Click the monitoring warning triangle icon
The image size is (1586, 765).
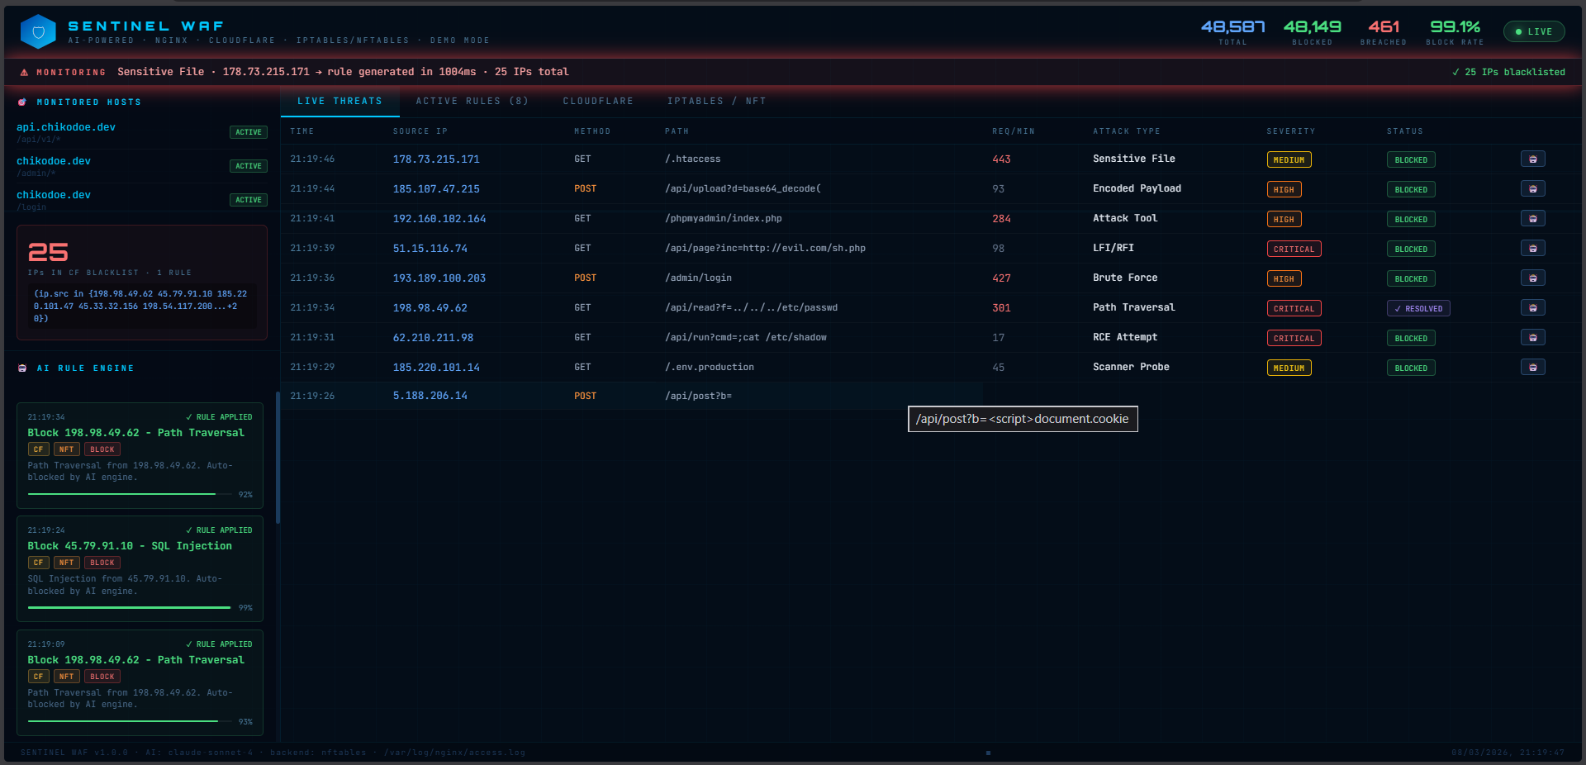(24, 72)
